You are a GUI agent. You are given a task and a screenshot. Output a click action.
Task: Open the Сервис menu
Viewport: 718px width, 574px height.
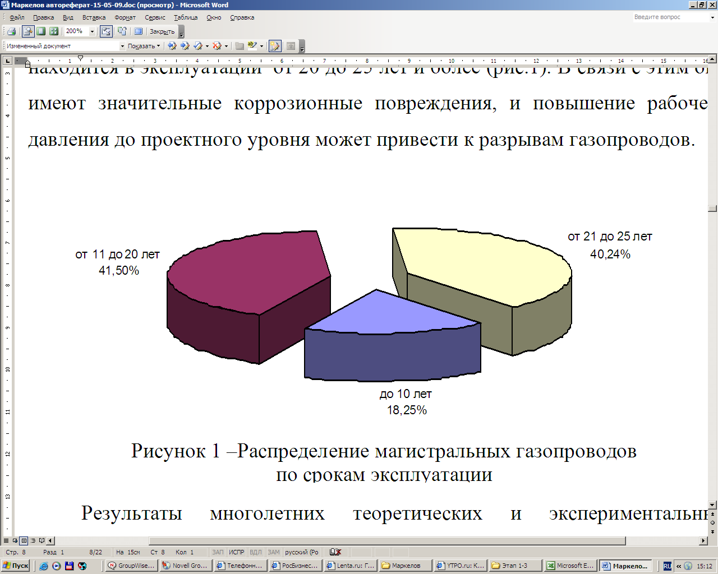pyautogui.click(x=155, y=17)
